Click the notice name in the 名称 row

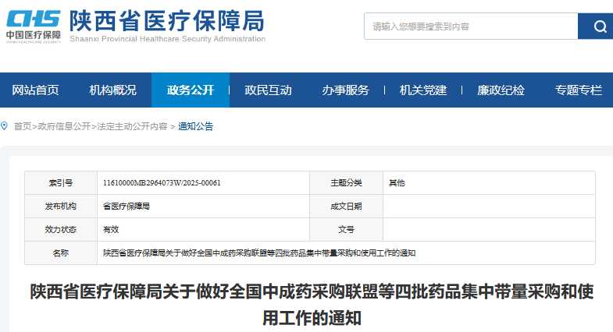click(259, 253)
